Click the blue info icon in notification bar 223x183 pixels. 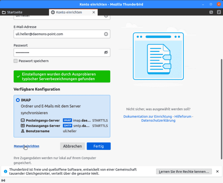click(x=5, y=171)
